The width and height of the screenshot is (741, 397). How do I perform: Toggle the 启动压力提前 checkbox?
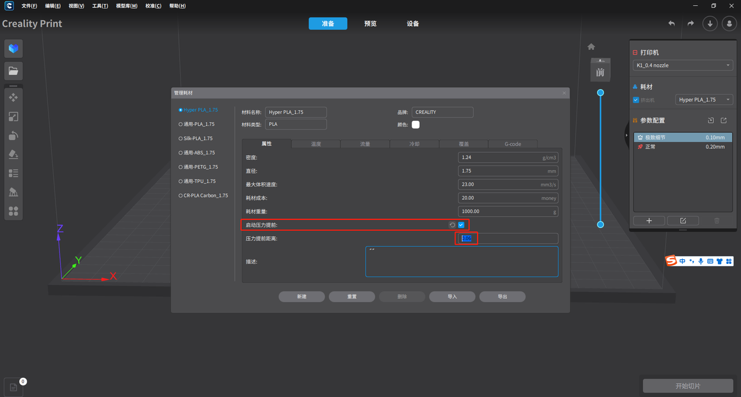pyautogui.click(x=461, y=225)
